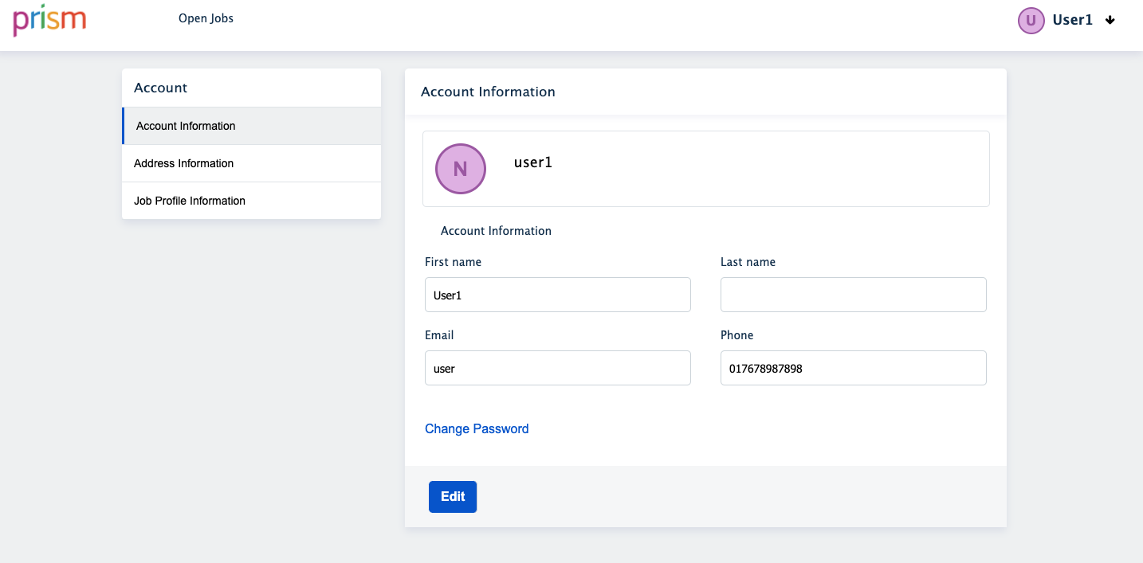This screenshot has width=1143, height=563.
Task: Open the User1 account dropdown arrow
Action: click(x=1110, y=21)
